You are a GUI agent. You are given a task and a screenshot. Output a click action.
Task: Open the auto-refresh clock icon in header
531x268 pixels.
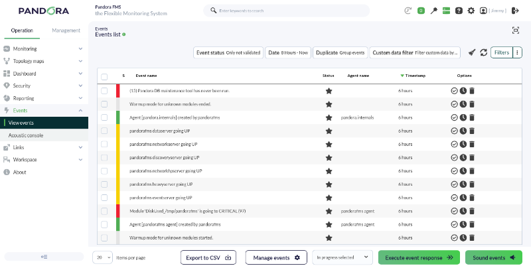pyautogui.click(x=408, y=11)
